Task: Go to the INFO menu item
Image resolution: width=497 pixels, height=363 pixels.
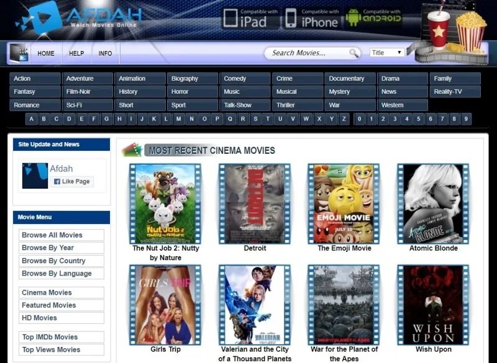Action: pos(105,53)
